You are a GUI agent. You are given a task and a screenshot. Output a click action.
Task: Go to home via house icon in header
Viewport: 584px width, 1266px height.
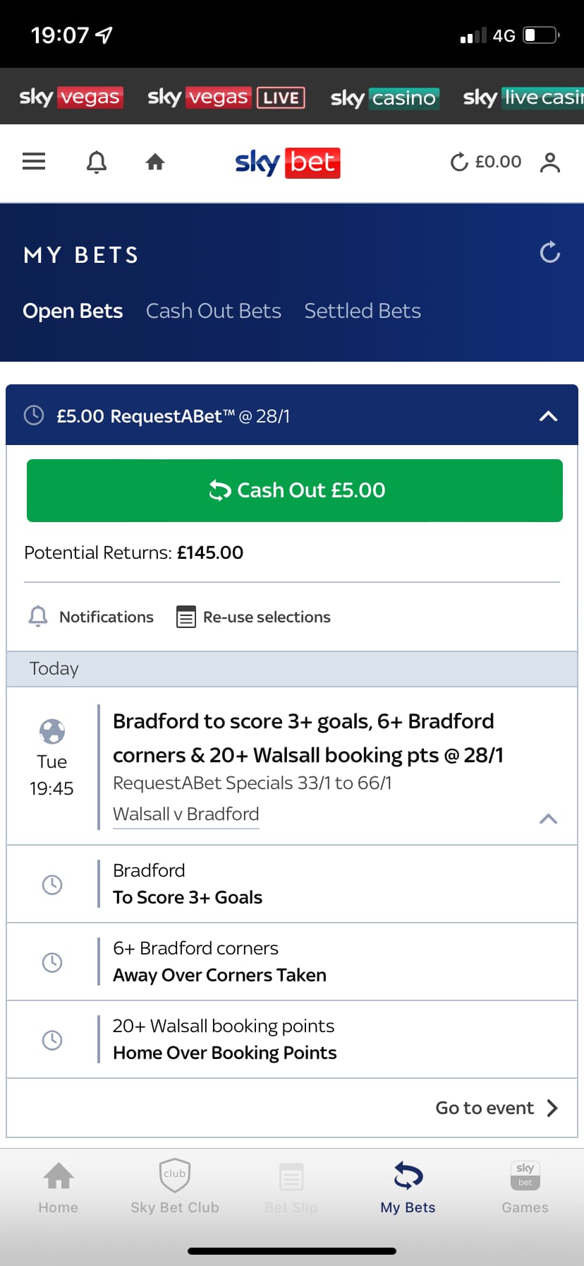pyautogui.click(x=155, y=162)
